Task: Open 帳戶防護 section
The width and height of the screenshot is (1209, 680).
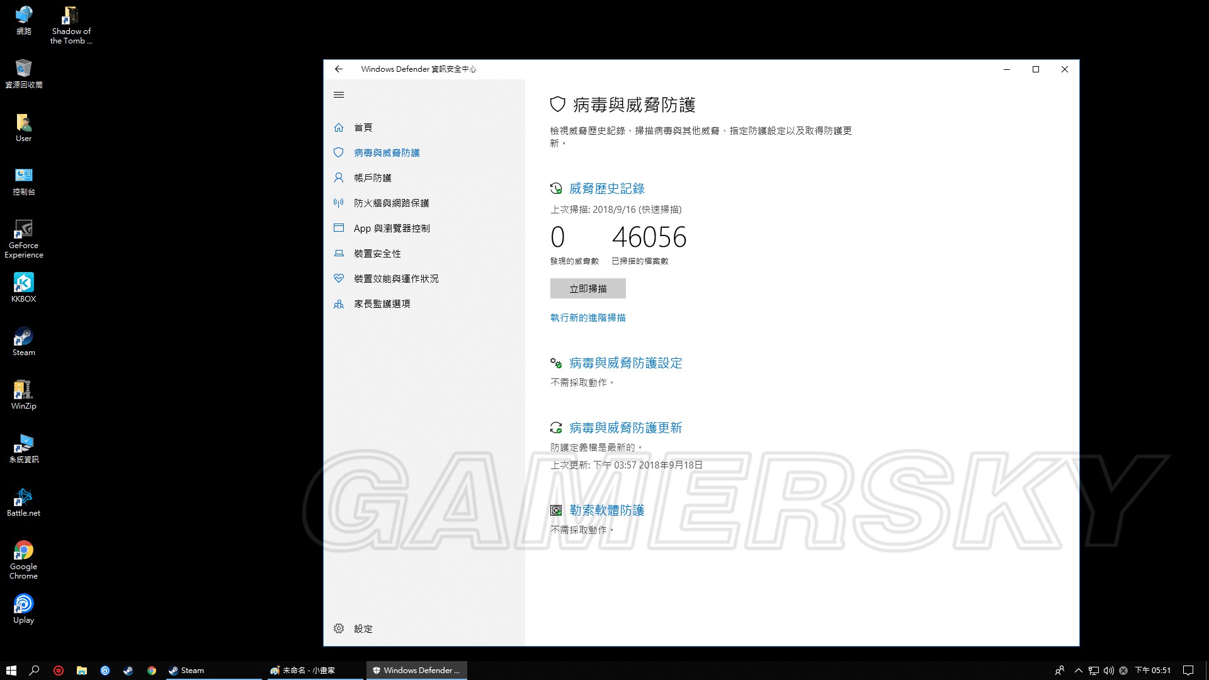Action: (372, 178)
